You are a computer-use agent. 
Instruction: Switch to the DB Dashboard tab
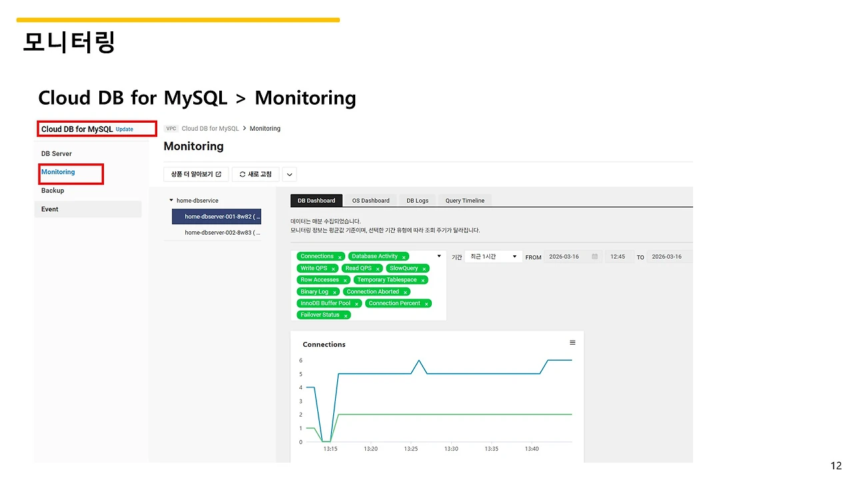point(317,200)
